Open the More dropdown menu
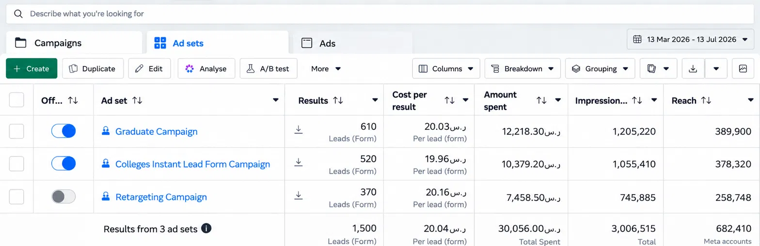760x246 pixels. pyautogui.click(x=326, y=69)
